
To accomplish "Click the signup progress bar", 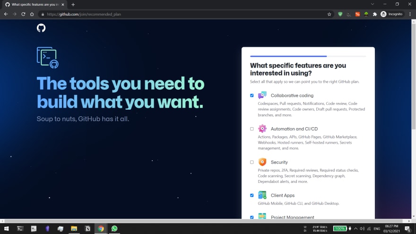I will [x=308, y=56].
